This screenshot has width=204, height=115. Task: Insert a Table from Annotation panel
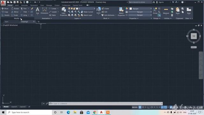(x=53, y=15)
